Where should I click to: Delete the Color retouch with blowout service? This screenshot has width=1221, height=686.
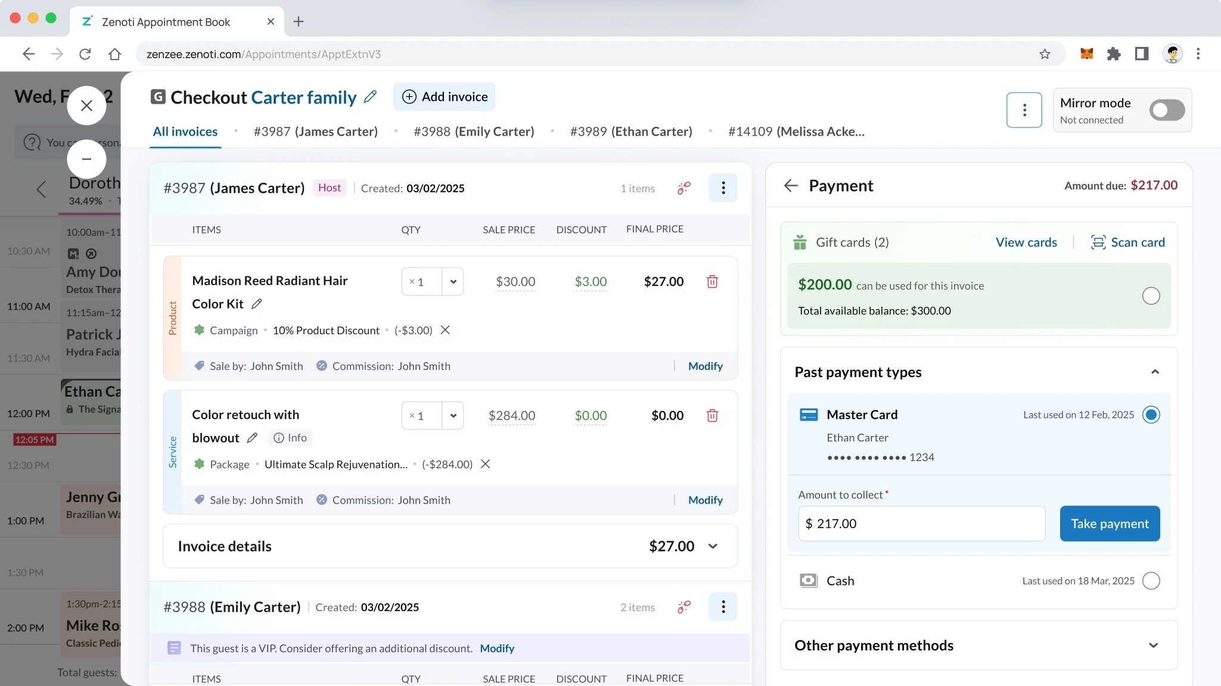click(712, 416)
